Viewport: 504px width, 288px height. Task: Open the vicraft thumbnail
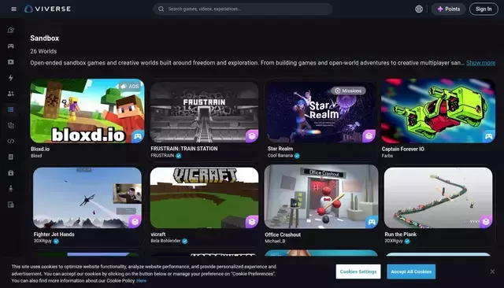pos(204,198)
